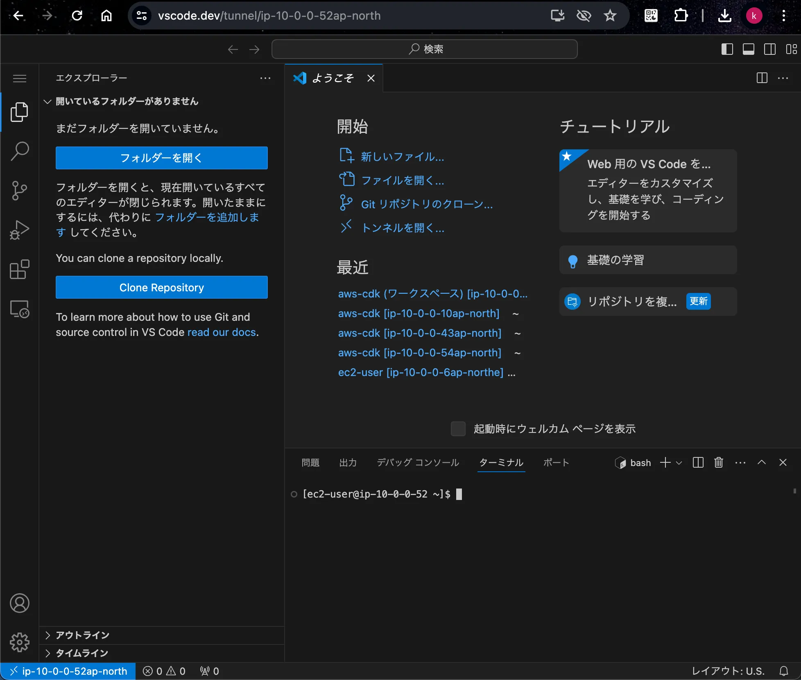801x680 pixels.
Task: Open the errors and warnings status item
Action: [164, 671]
